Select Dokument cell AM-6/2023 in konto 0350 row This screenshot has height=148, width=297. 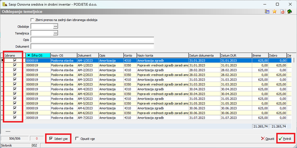[x=88, y=113]
